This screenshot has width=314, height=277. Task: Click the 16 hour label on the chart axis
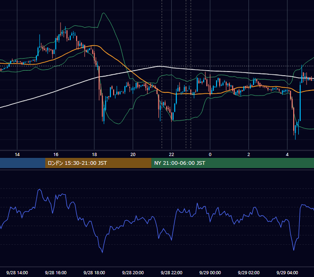pyautogui.click(x=56, y=155)
